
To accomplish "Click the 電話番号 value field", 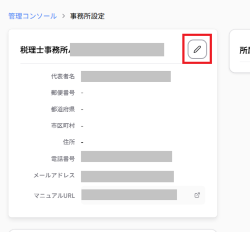I will [x=126, y=156].
